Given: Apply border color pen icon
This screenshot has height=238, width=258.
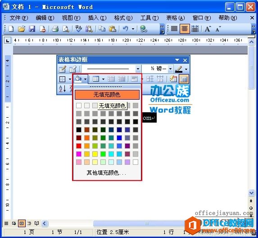Looking at the screenshot, I should 179,69.
